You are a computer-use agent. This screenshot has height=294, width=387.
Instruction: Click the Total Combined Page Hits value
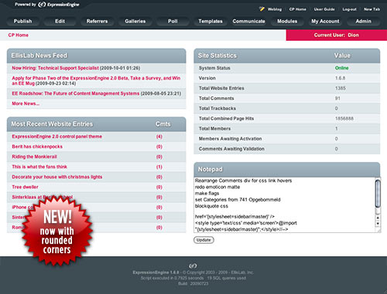click(344, 119)
